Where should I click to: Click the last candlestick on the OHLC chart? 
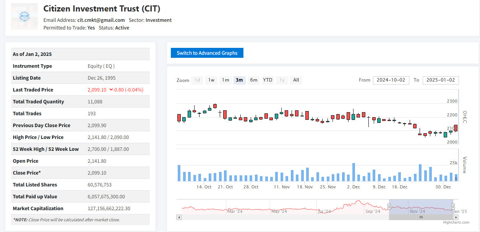[x=456, y=128]
